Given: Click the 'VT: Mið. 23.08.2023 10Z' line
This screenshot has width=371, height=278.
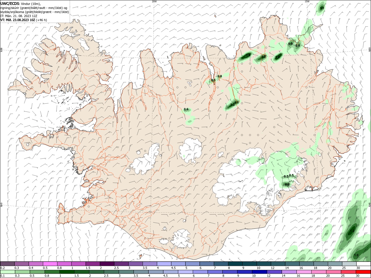Looking at the screenshot, I should tap(18, 20).
